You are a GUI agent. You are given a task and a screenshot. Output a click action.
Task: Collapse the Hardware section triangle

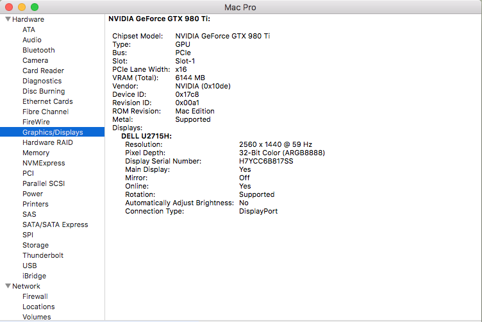(8, 19)
